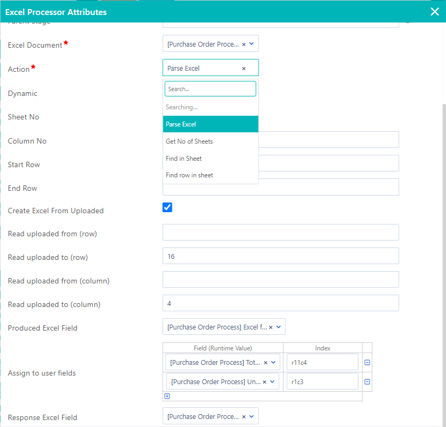The height and width of the screenshot is (427, 446).
Task: Expand the Produced Excel Field dropdown
Action: click(x=279, y=326)
